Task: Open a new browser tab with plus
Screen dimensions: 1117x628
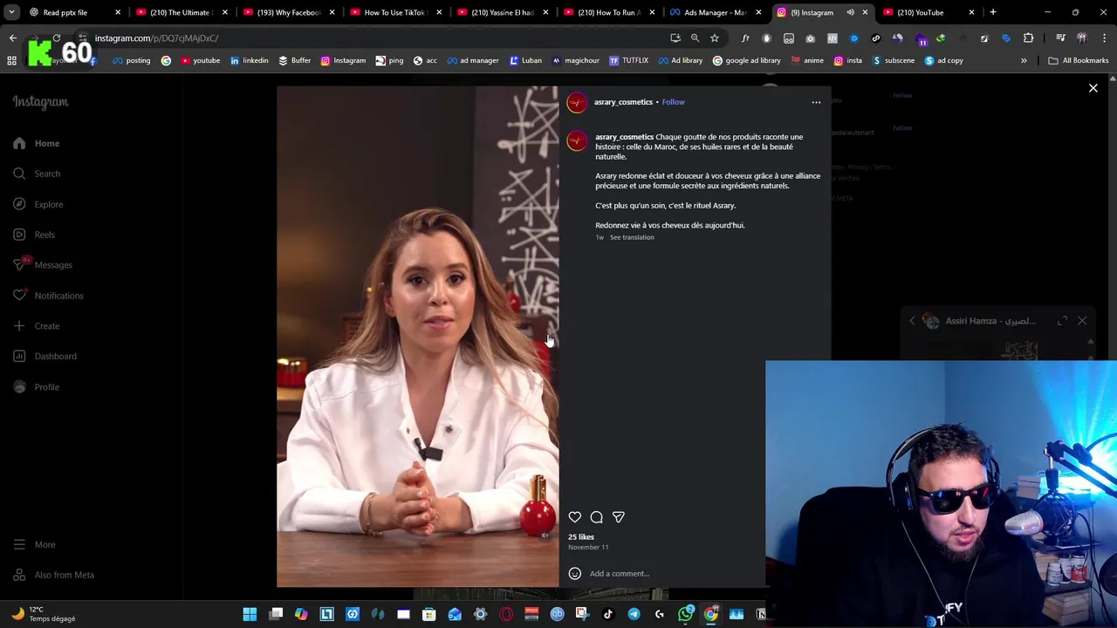Action: click(x=993, y=12)
